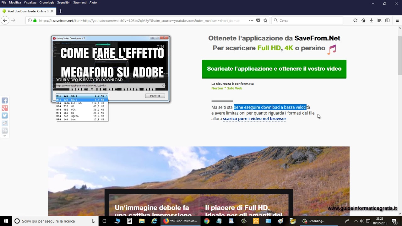402x226 pixels.
Task: Choose MP4 144 Low option
Action: [x=82, y=120]
